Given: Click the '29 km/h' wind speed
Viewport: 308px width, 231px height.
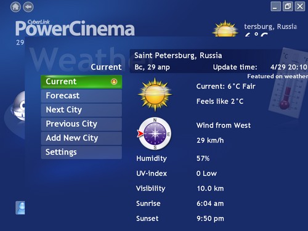Looking at the screenshot, I should point(210,140).
